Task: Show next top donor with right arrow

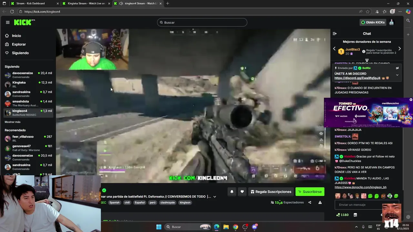Action: (399, 49)
